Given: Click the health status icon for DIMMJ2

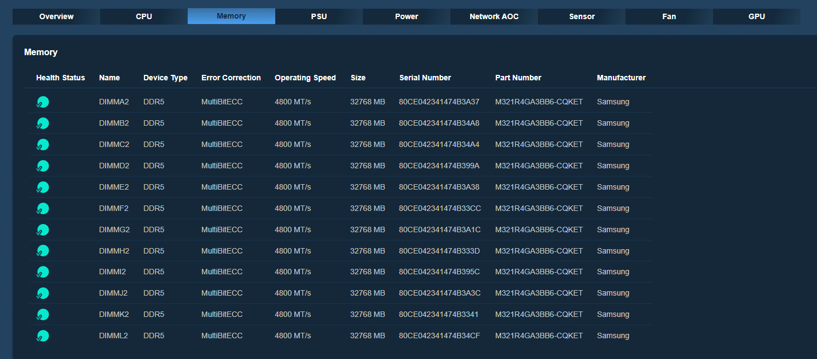Looking at the screenshot, I should 43,293.
